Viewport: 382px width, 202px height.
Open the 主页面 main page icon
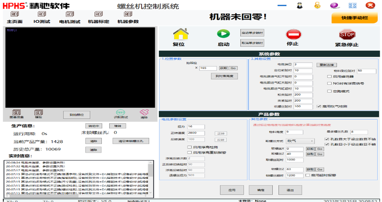(x=15, y=14)
